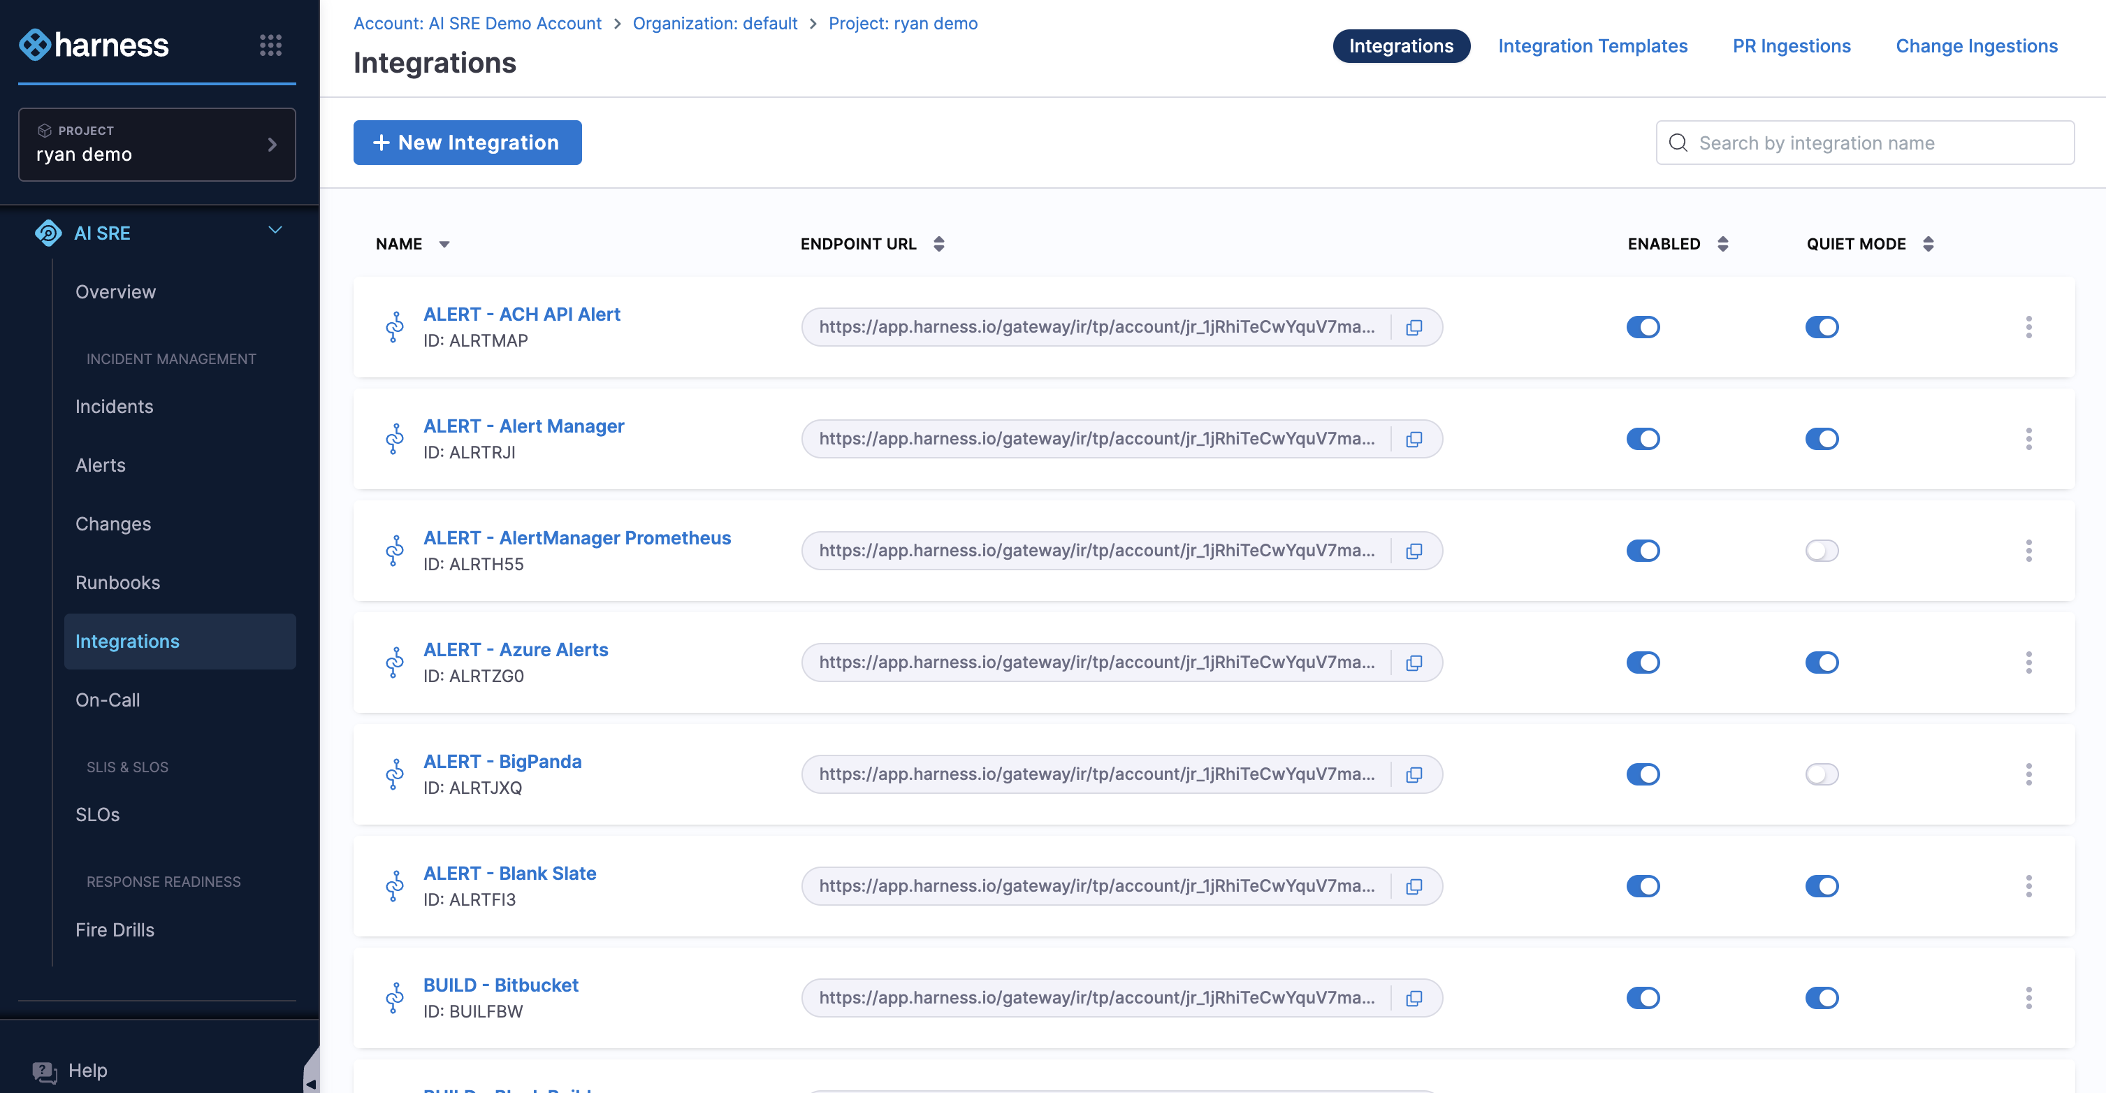Sort by ENDPOINT URL column
Screen dimensions: 2106x1093
point(938,244)
